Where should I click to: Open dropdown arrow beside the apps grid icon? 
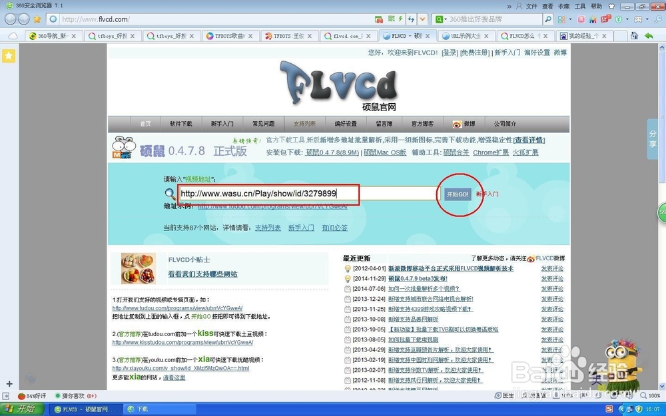tap(570, 19)
